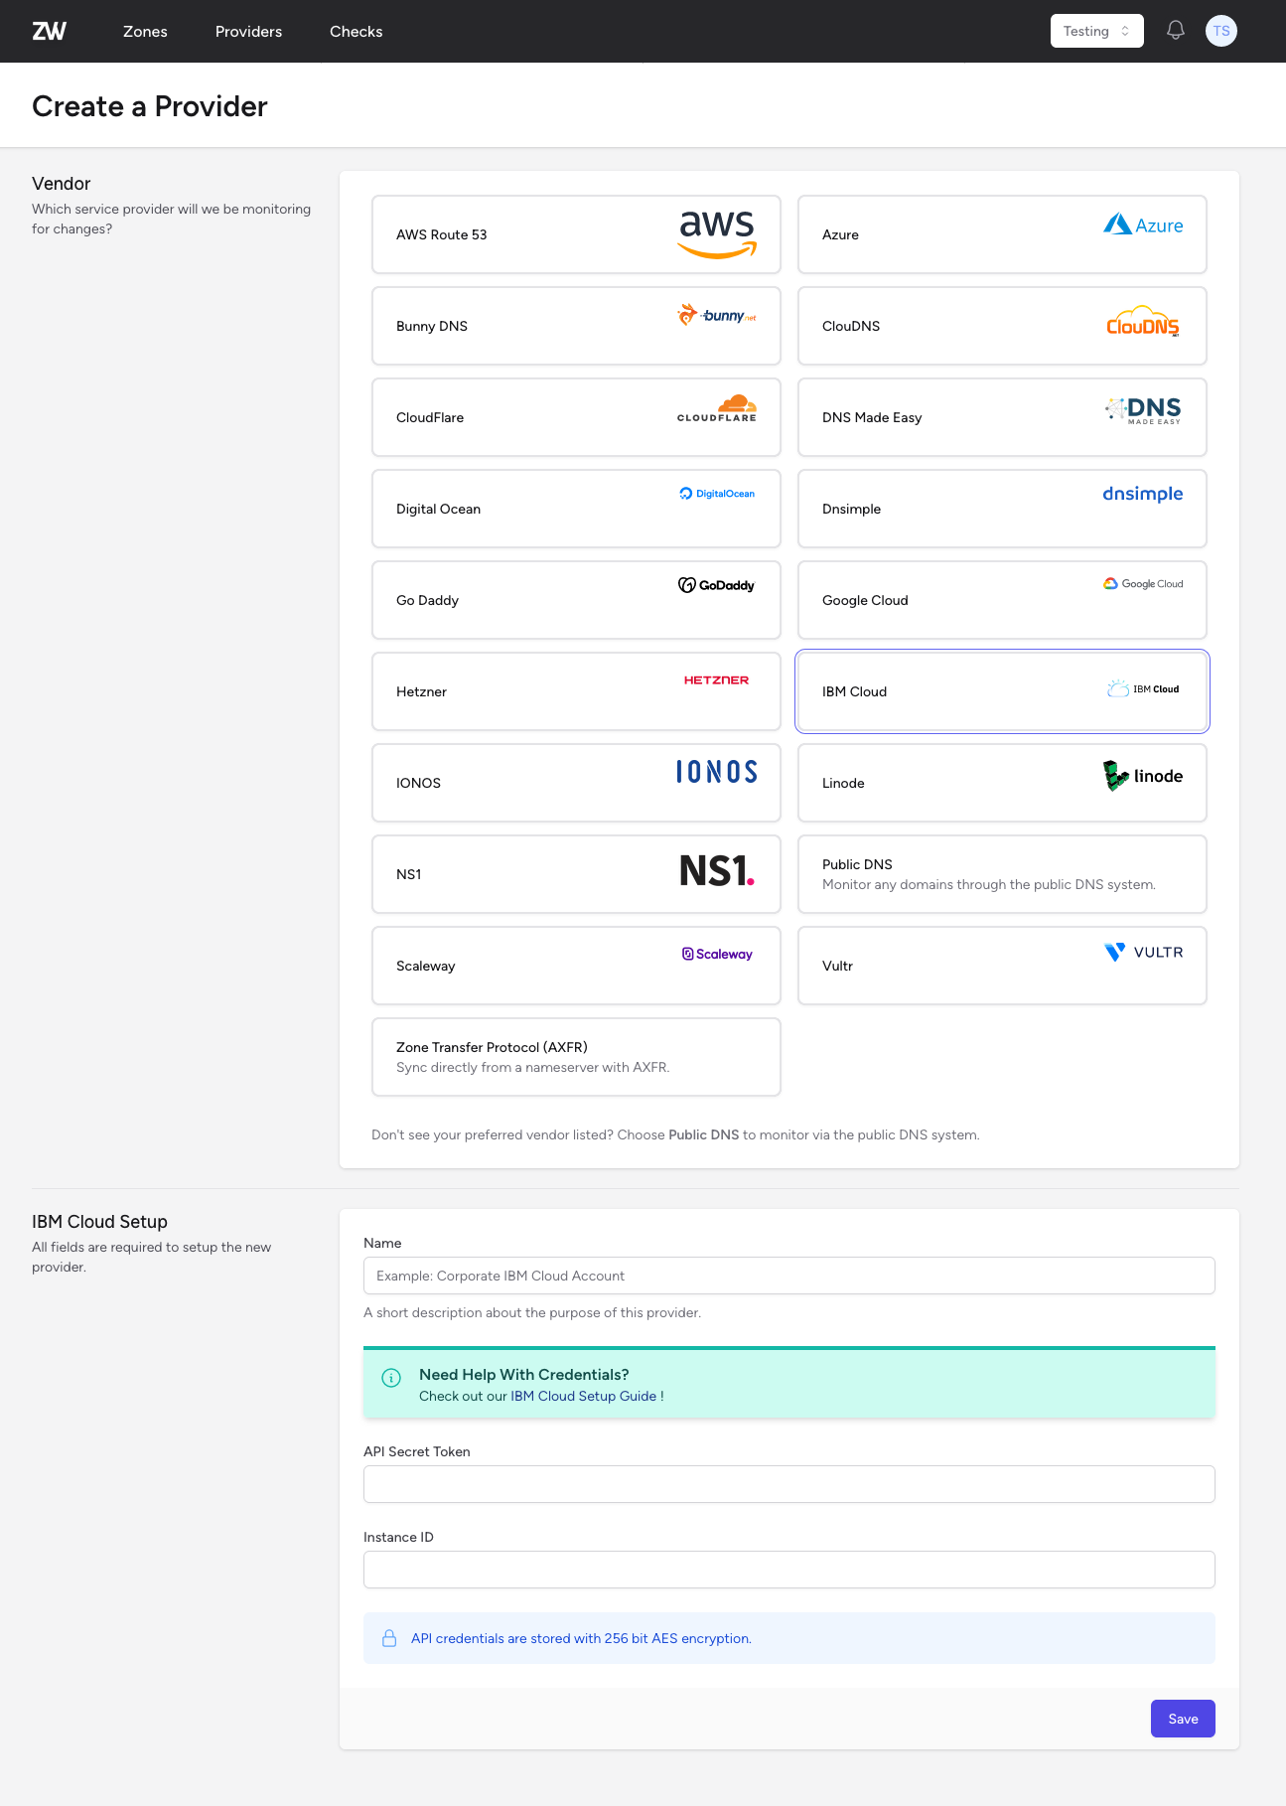The image size is (1286, 1806).
Task: Select NS1 vendor label
Action: coord(408,874)
